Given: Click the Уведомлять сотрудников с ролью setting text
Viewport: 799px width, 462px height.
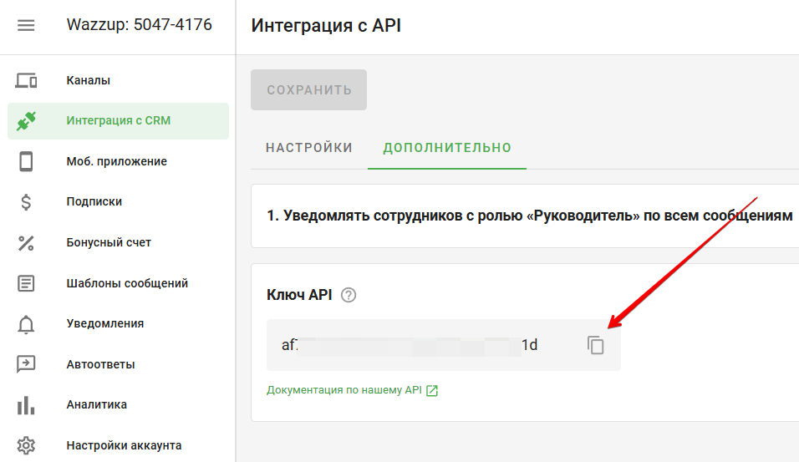Looking at the screenshot, I should point(529,216).
